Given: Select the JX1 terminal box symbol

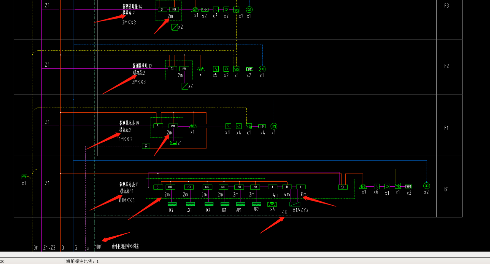Looking at the screenshot, I should point(225,204).
